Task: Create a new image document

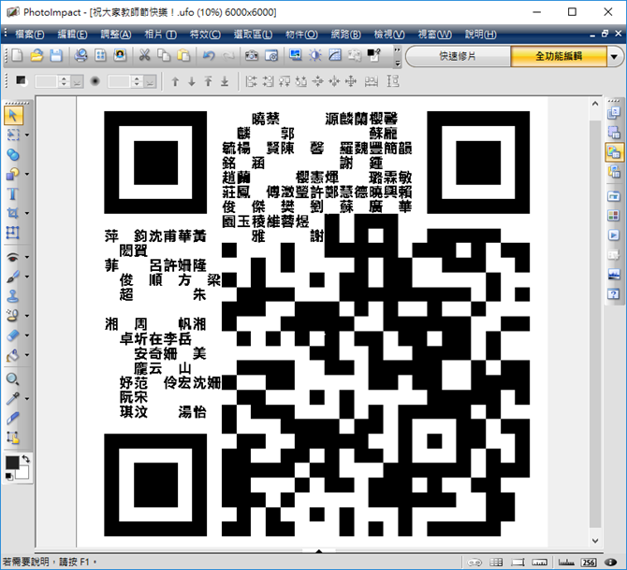Action: coord(17,55)
